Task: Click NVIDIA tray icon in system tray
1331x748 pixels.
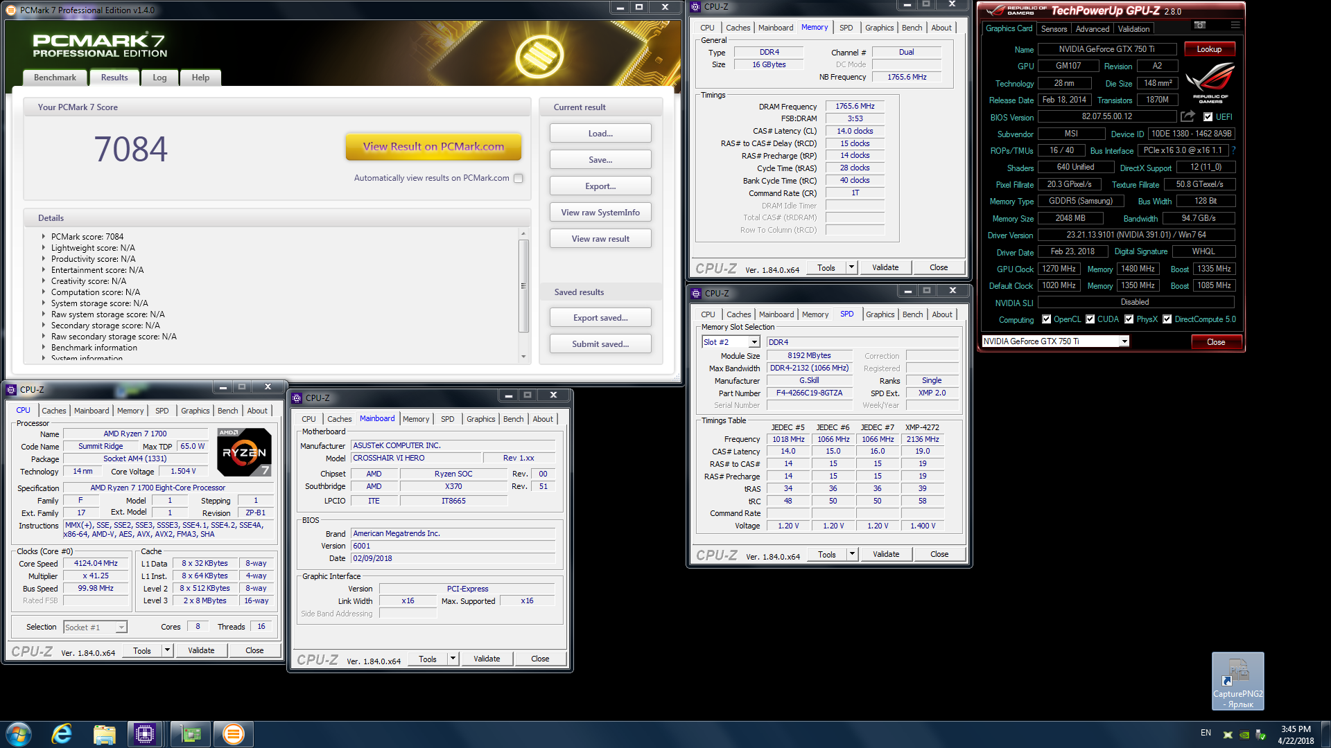Action: [1244, 735]
